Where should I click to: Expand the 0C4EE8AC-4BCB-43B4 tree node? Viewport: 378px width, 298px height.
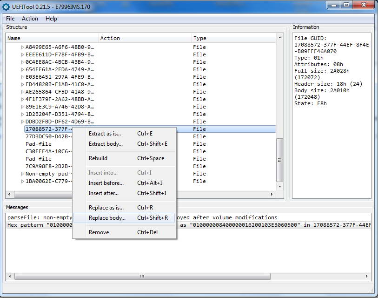point(22,62)
